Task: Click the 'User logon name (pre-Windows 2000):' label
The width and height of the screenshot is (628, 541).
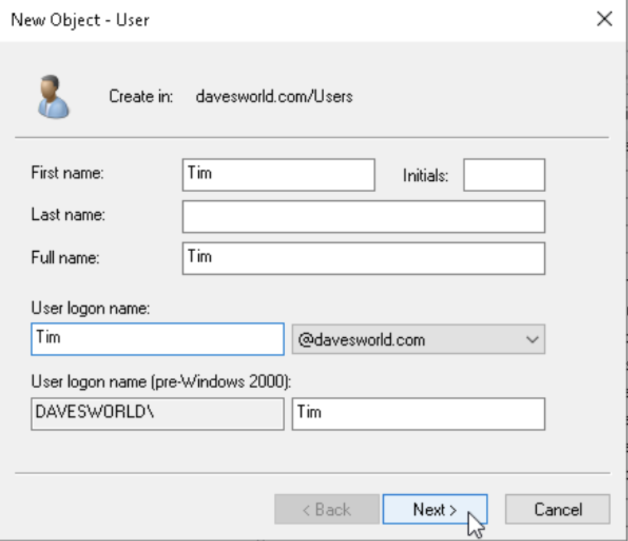Action: (161, 382)
